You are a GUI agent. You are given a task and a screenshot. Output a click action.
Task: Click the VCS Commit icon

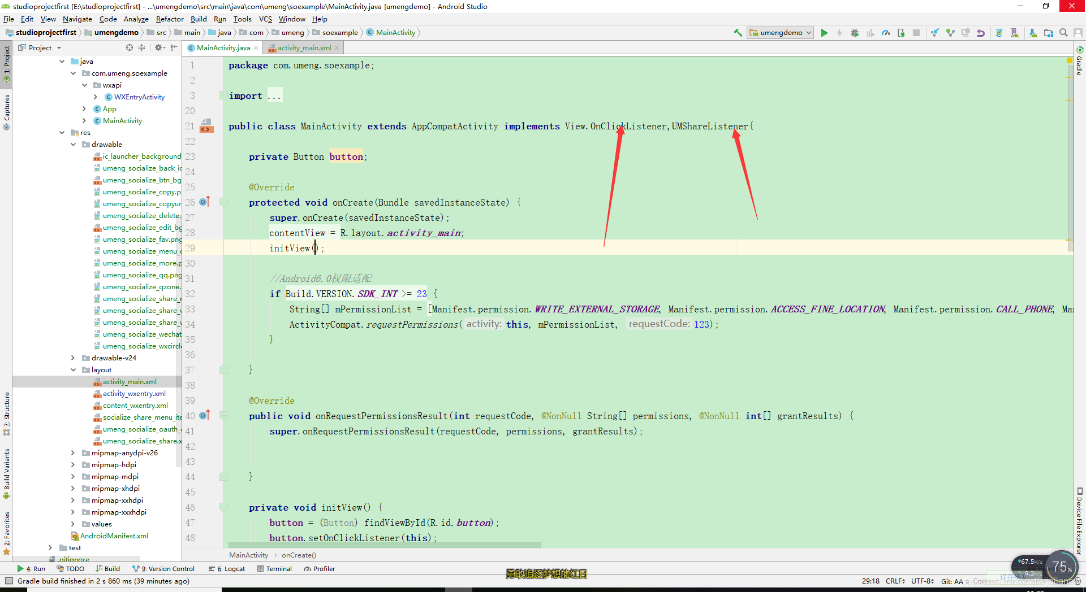coord(950,33)
